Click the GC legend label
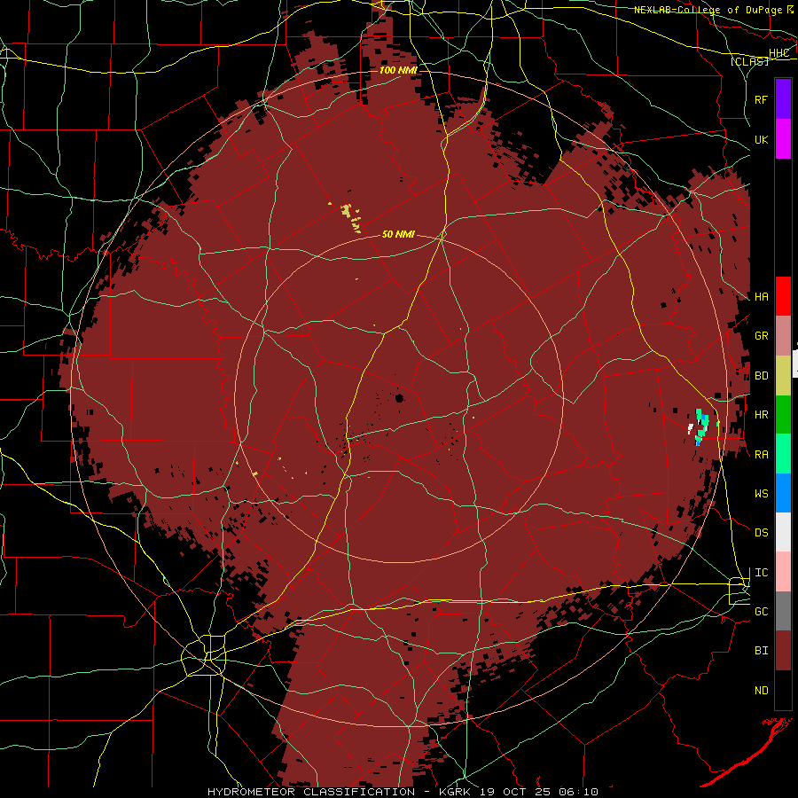This screenshot has width=798, height=798. [761, 612]
